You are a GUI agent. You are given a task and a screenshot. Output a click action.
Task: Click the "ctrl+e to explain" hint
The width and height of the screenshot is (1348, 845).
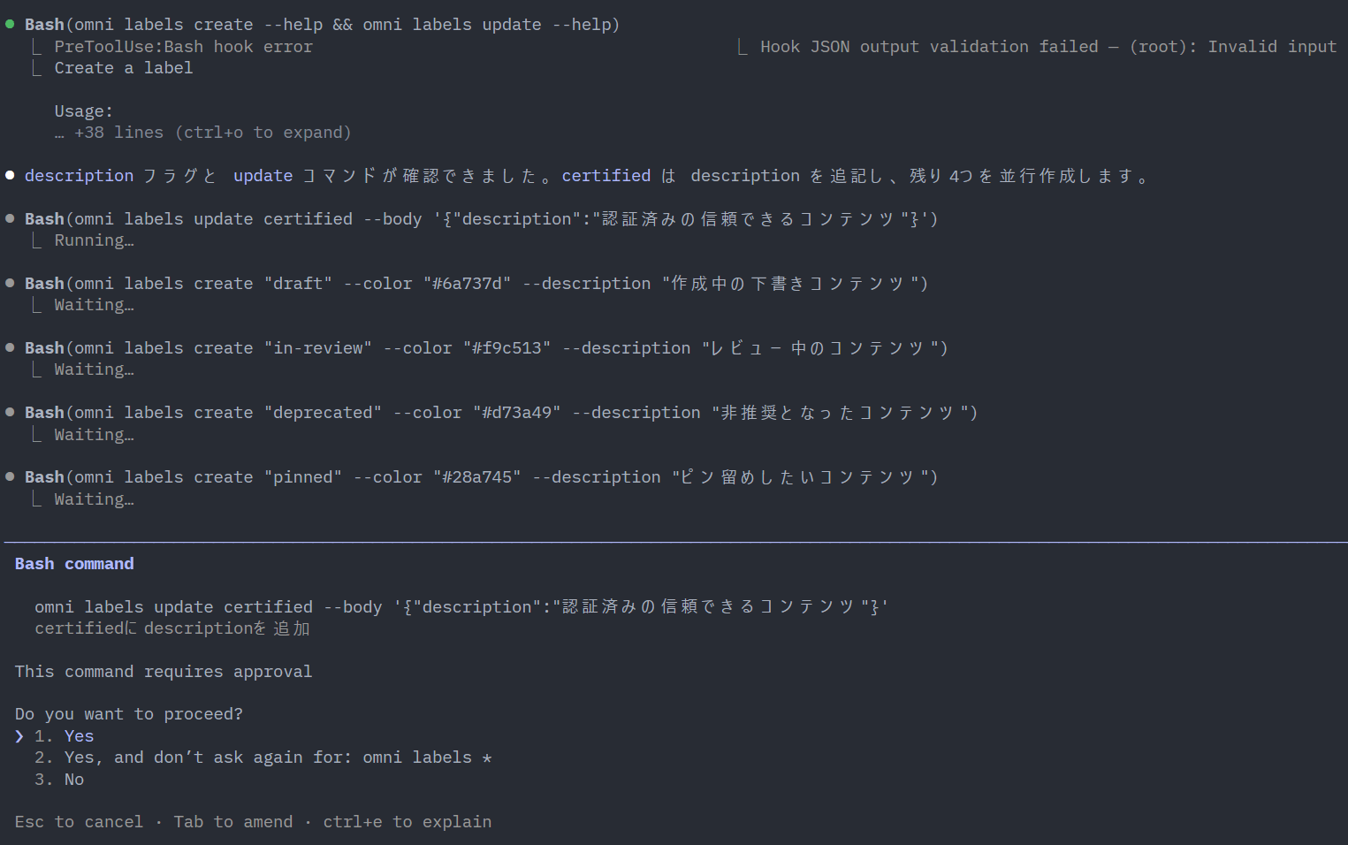click(x=407, y=822)
